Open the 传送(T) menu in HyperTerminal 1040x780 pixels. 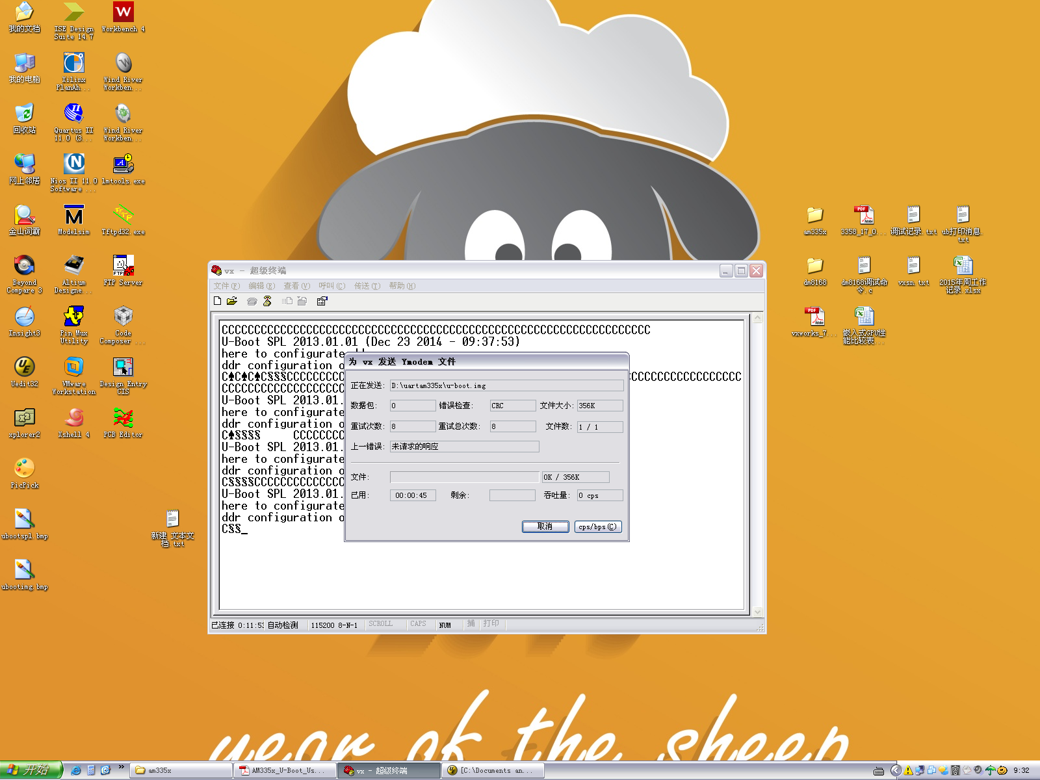tap(367, 286)
